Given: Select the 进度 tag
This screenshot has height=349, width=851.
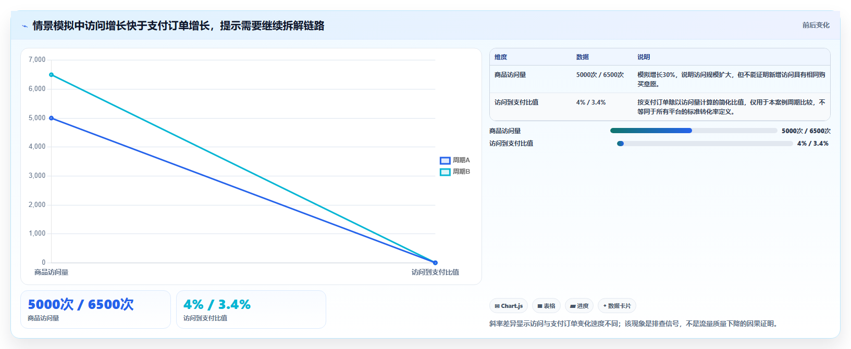Looking at the screenshot, I should coord(579,306).
